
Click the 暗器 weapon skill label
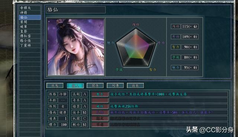[x=76, y=107]
